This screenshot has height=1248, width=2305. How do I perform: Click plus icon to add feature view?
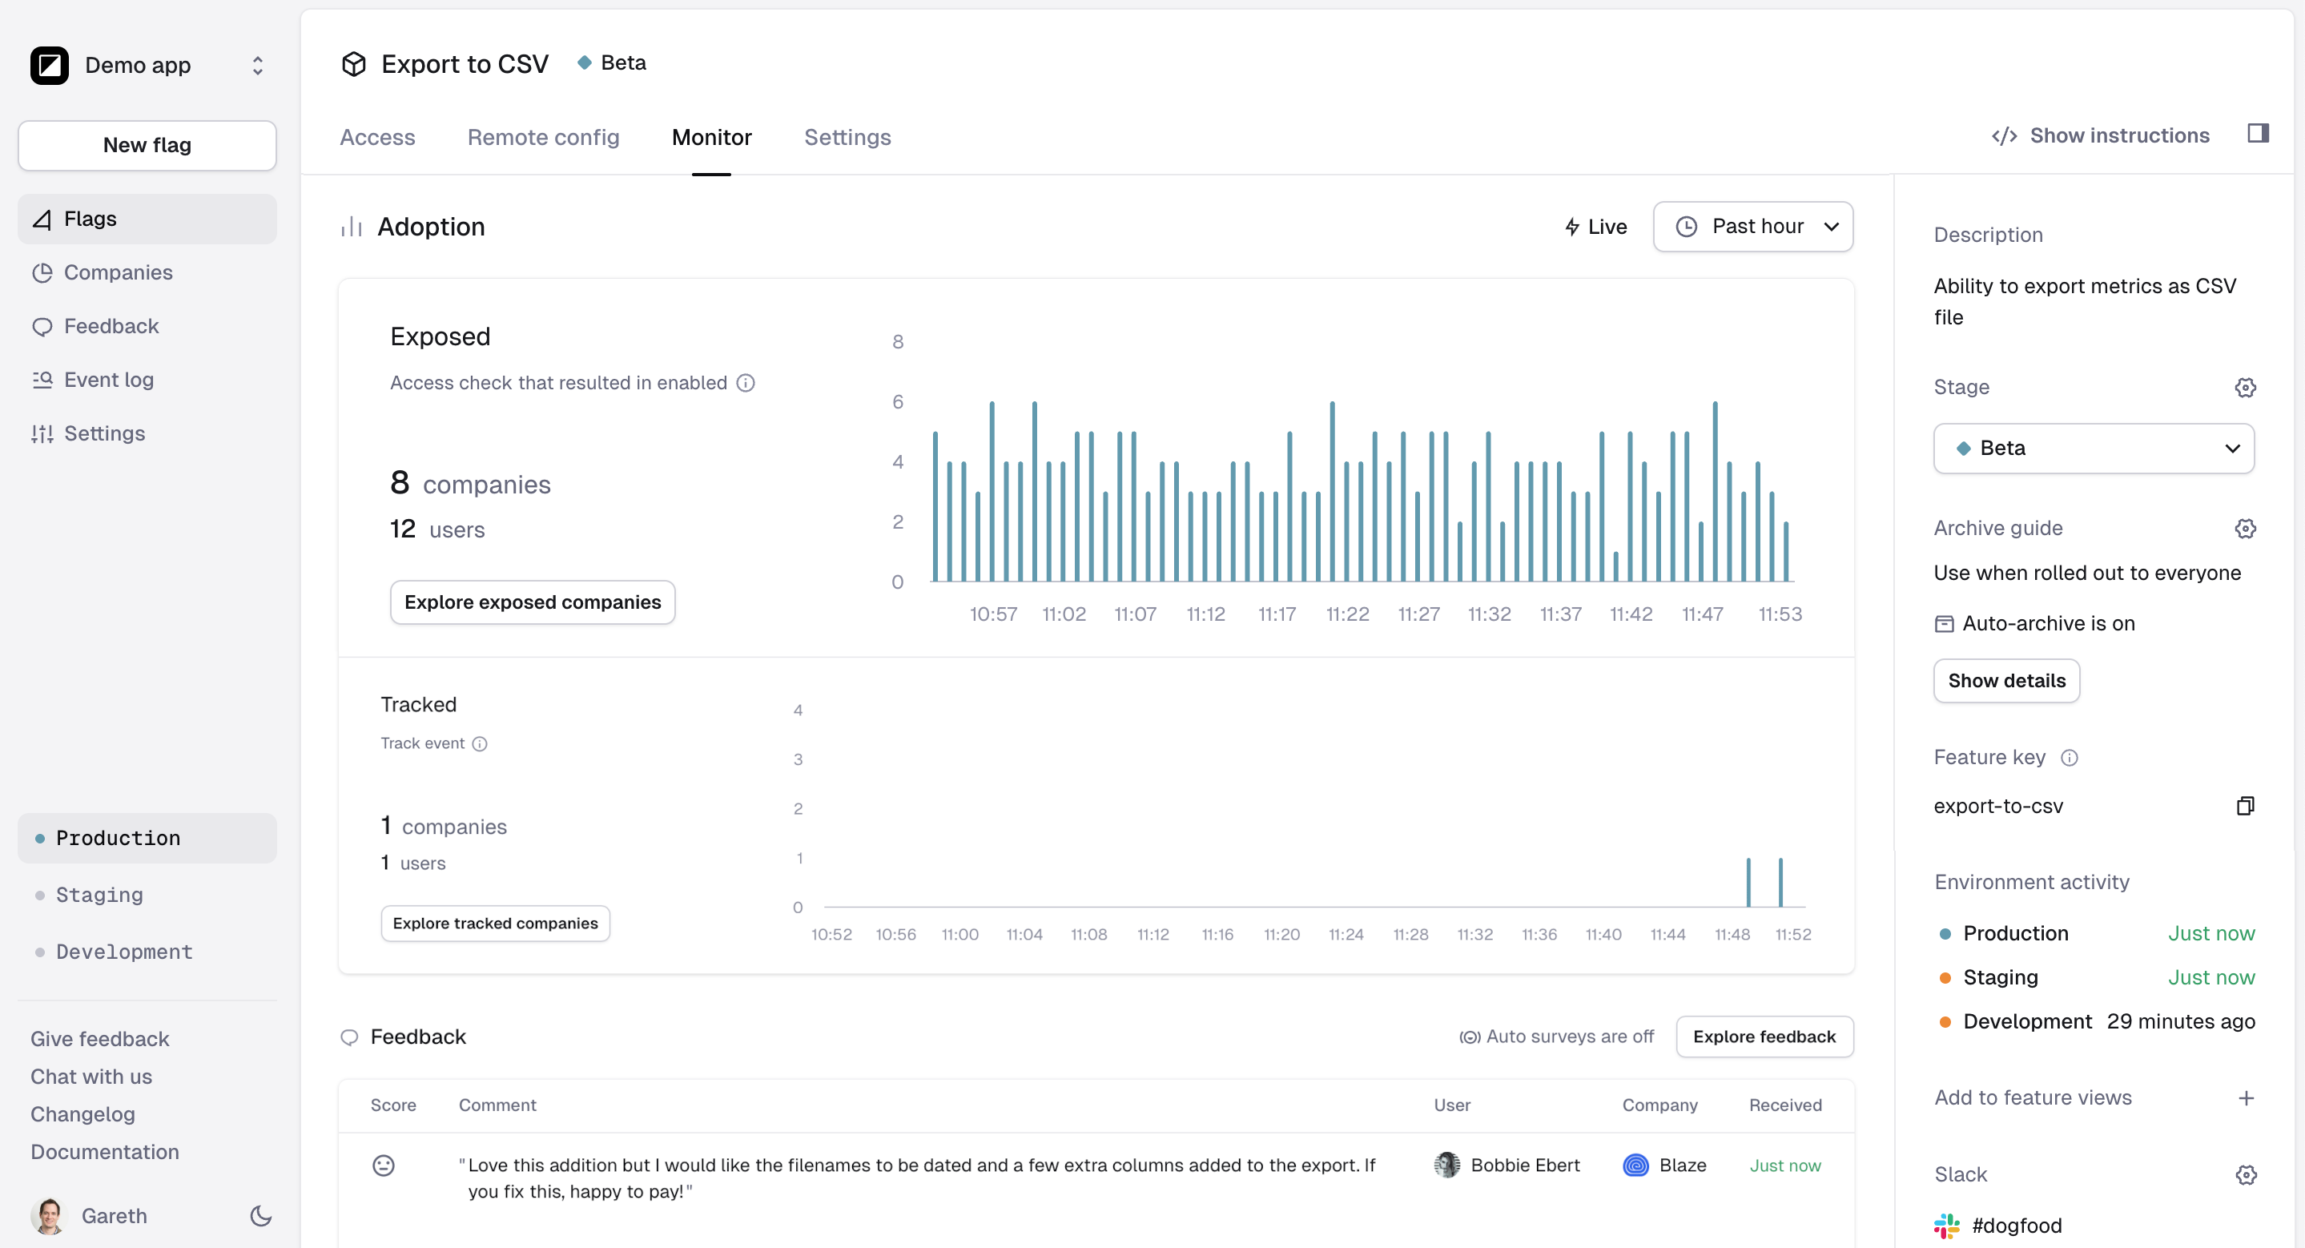[2245, 1097]
